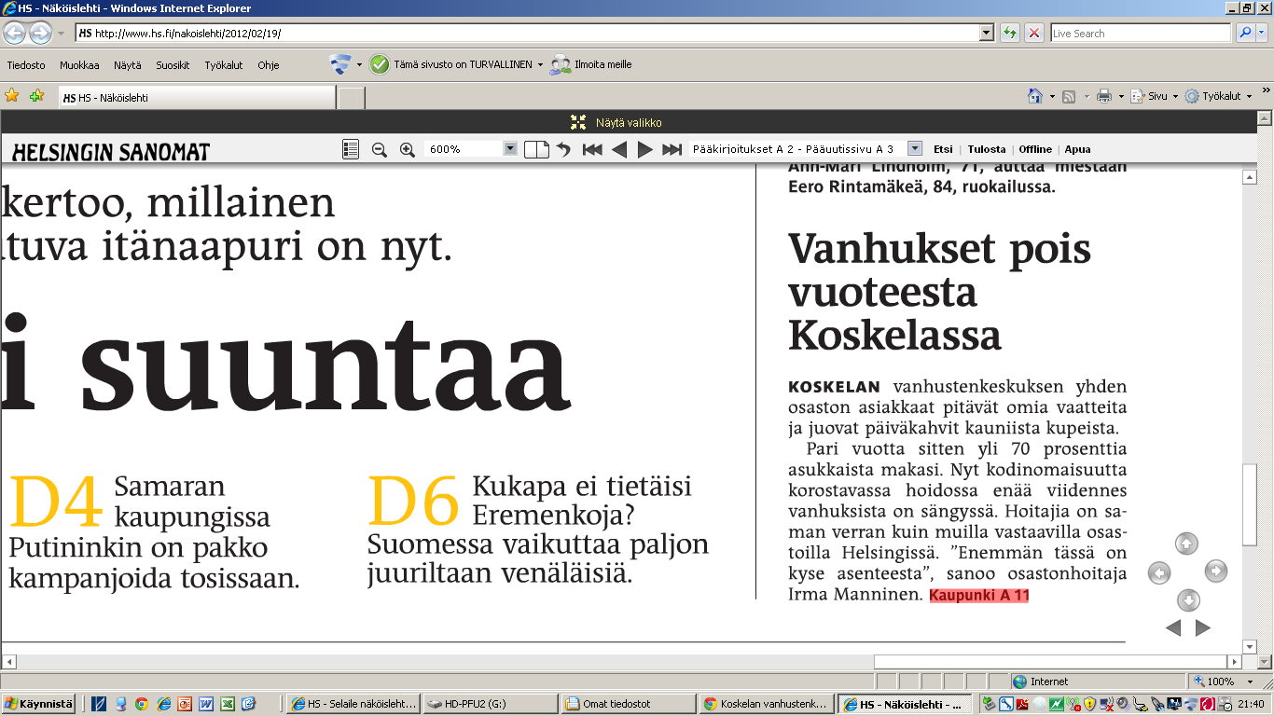Select the HS - Näköislehti browser tab
Screen dimensions: 1274x716
click(196, 97)
